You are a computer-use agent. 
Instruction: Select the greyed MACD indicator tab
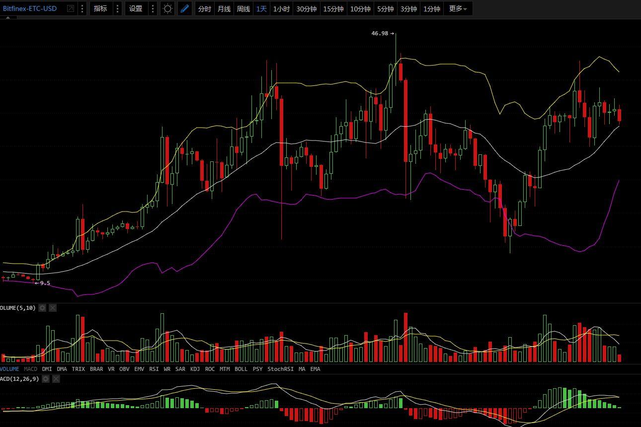tap(30, 369)
